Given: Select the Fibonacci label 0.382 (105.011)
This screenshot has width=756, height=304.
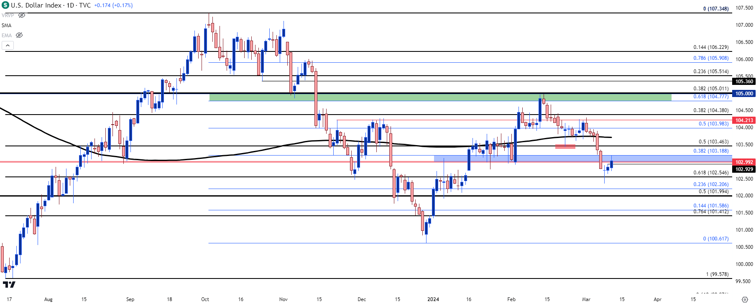Looking at the screenshot, I should [711, 89].
